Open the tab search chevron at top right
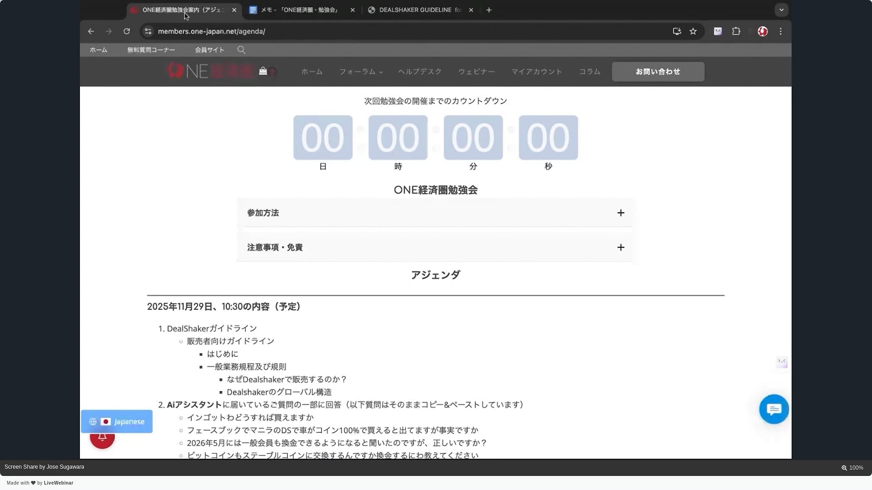The image size is (872, 490). pyautogui.click(x=781, y=10)
